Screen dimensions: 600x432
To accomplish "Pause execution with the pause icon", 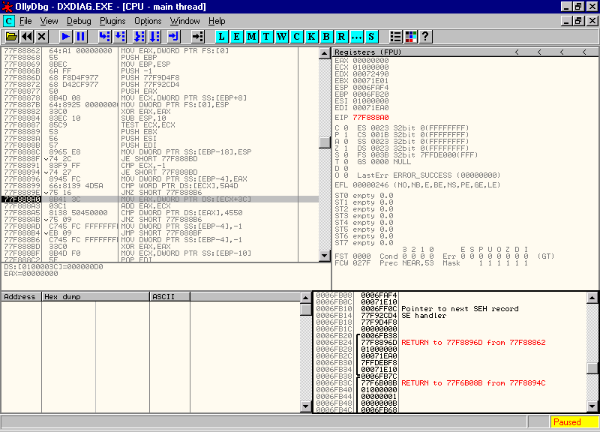I will (x=81, y=36).
